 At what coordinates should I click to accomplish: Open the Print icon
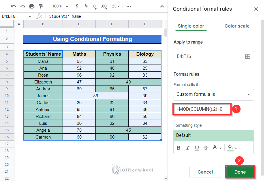pyautogui.click(x=32, y=6)
